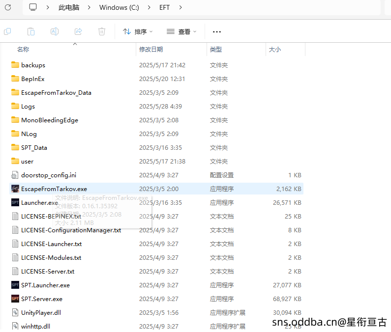Click the Copy toolbar icon
Image resolution: width=391 pixels, height=332 pixels.
tap(7, 31)
